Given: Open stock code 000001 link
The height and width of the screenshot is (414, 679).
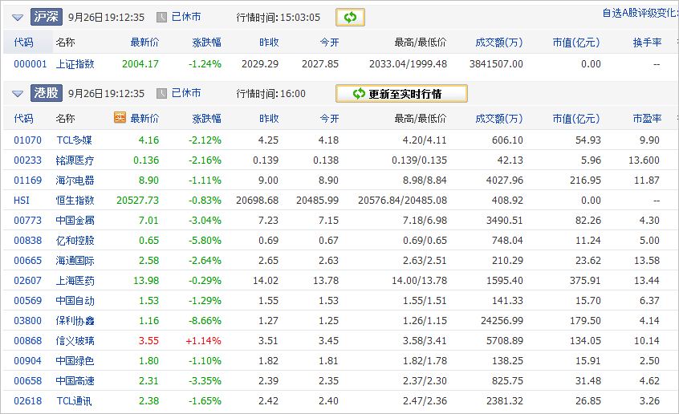Looking at the screenshot, I should coord(30,64).
